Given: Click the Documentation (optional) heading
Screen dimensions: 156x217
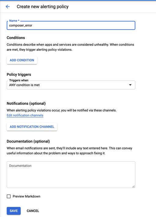Looking at the screenshot, I should [x=28, y=141].
